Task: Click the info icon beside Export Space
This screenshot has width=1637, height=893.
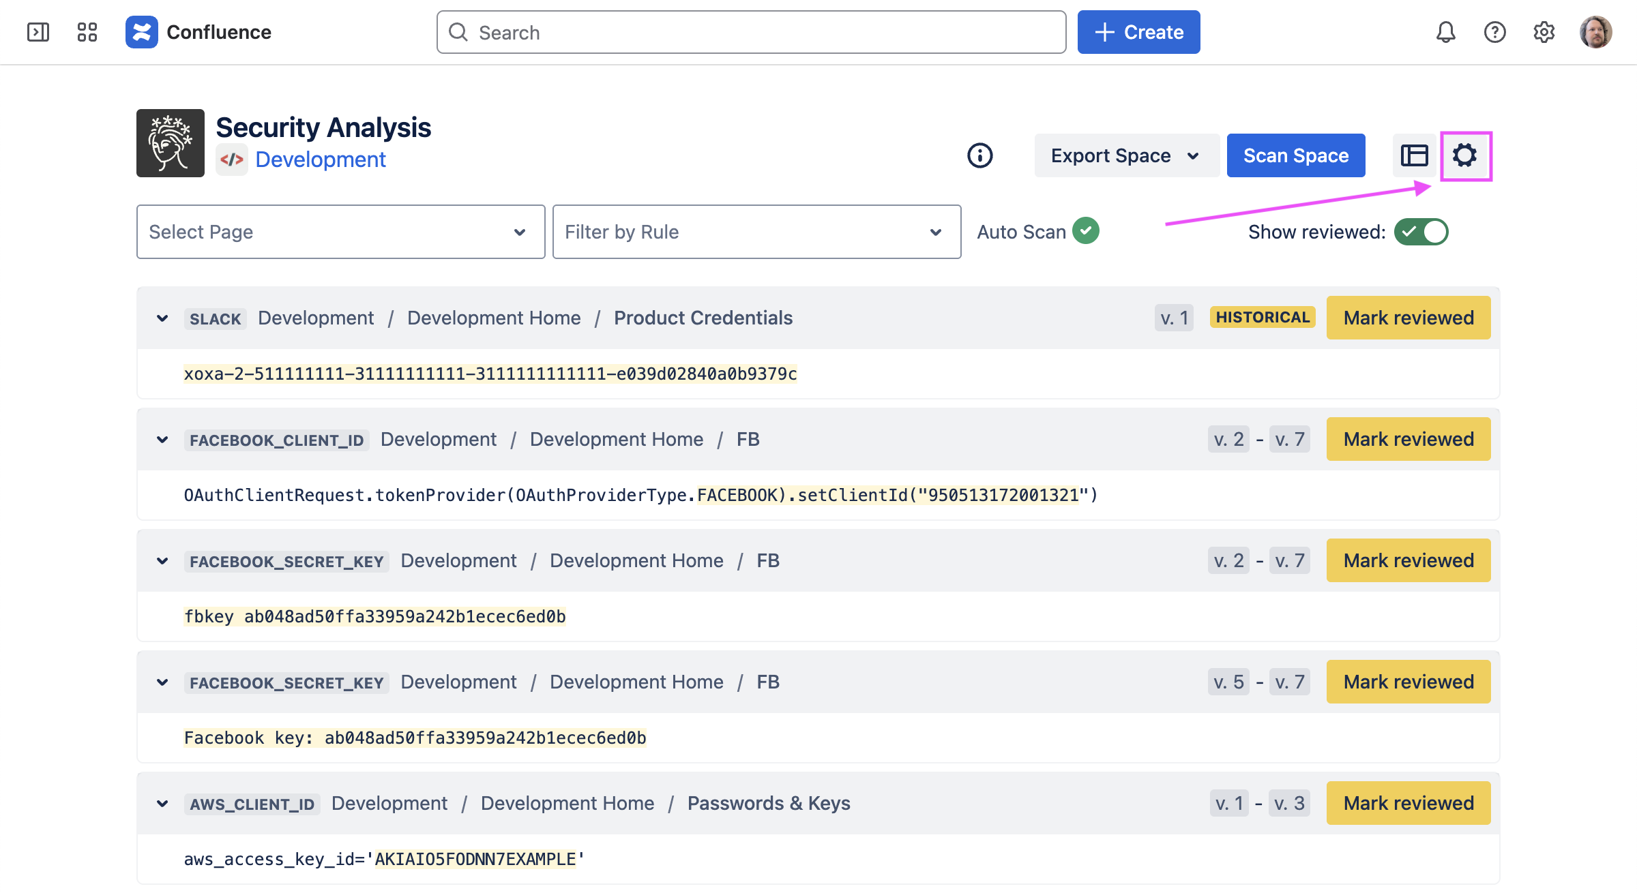Action: (x=979, y=155)
